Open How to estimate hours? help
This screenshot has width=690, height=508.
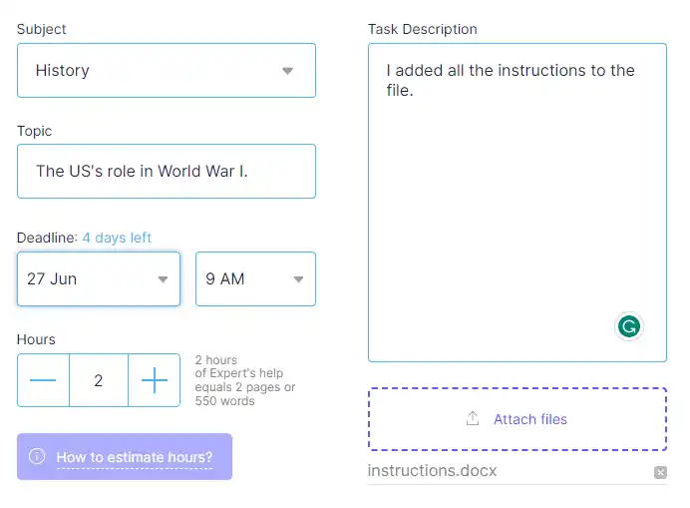point(125,456)
